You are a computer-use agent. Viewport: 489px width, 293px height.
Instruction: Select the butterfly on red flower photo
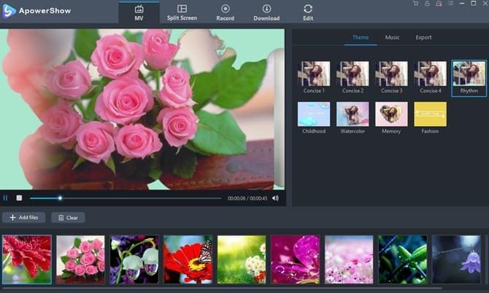pyautogui.click(x=188, y=259)
